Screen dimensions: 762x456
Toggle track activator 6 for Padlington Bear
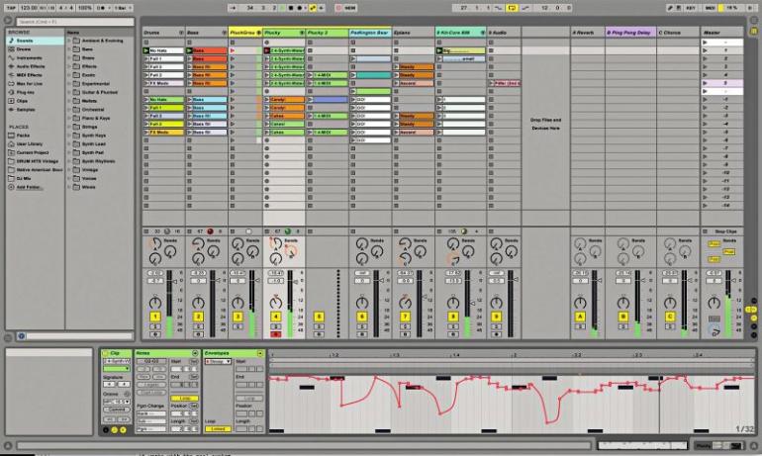click(361, 317)
